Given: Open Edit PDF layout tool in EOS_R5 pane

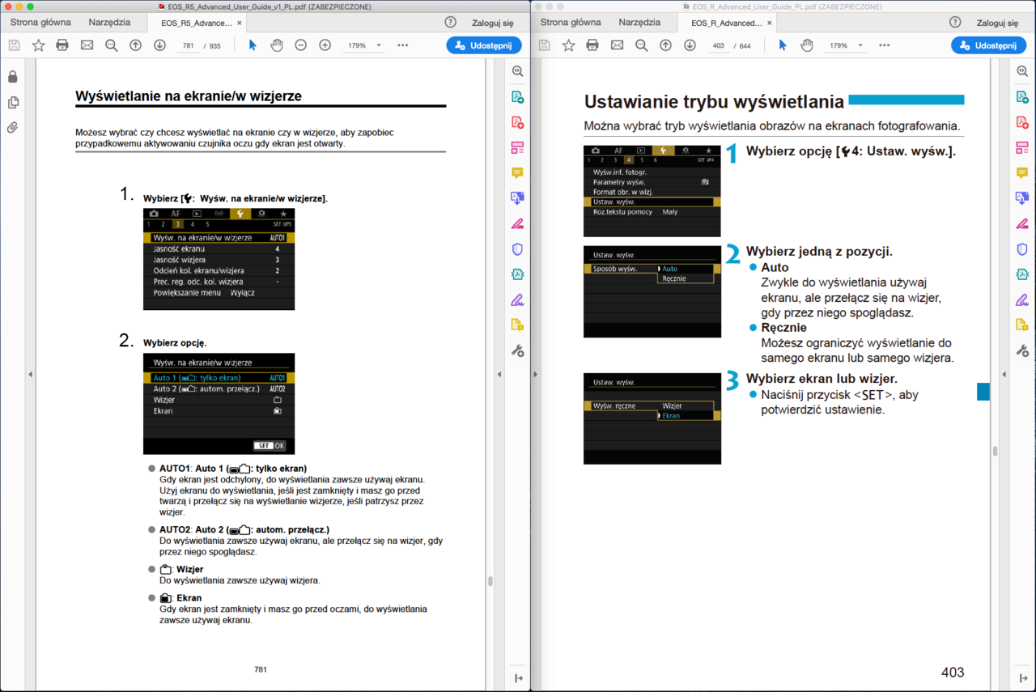Looking at the screenshot, I should [x=517, y=147].
